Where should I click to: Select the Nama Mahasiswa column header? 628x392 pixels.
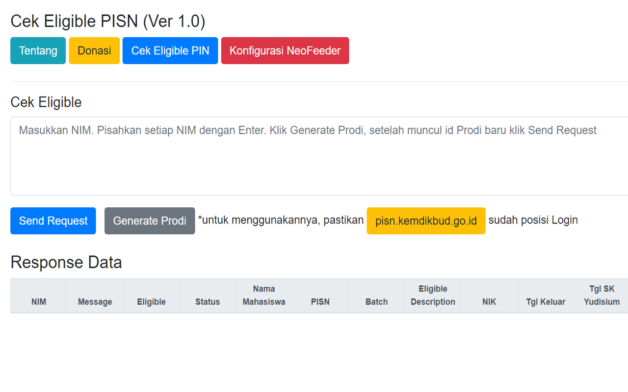pos(263,295)
